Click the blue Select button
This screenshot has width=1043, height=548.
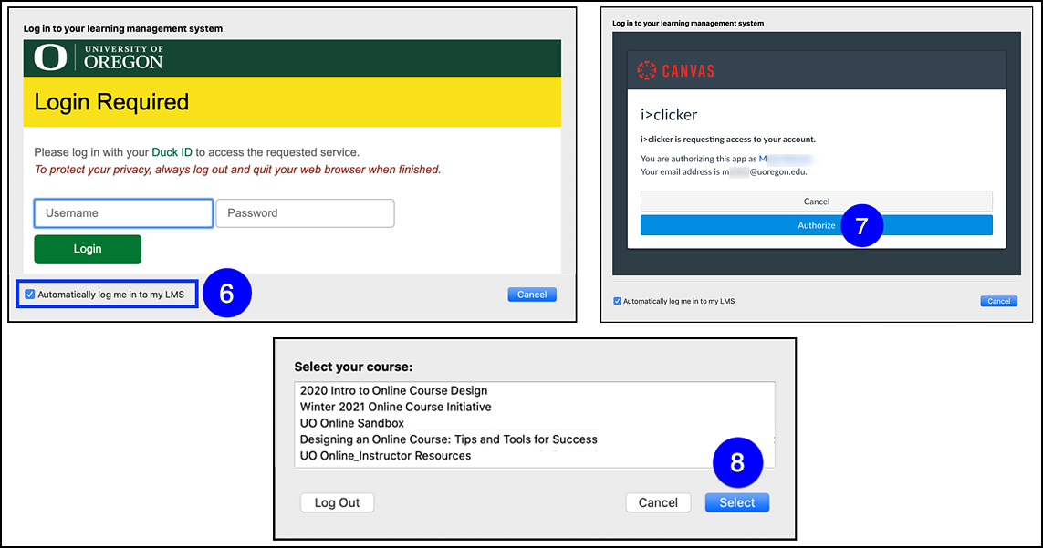tap(737, 502)
